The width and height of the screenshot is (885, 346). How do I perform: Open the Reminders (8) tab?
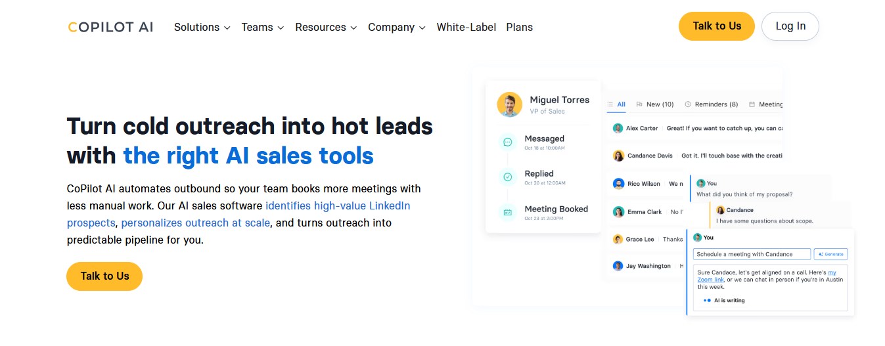(x=712, y=104)
